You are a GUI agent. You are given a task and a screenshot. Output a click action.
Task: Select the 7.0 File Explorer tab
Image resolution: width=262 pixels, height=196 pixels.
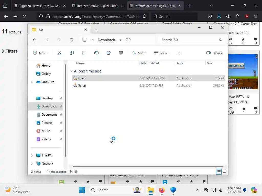(60, 30)
